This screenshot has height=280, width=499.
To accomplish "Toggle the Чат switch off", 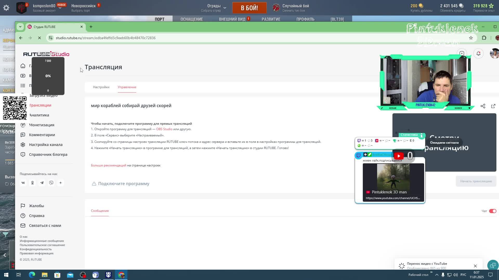I will click(x=493, y=211).
